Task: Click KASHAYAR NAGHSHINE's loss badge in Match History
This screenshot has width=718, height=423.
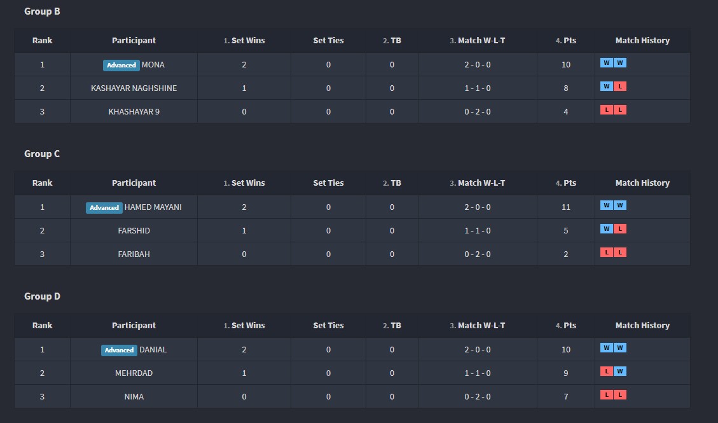Action: tap(620, 87)
